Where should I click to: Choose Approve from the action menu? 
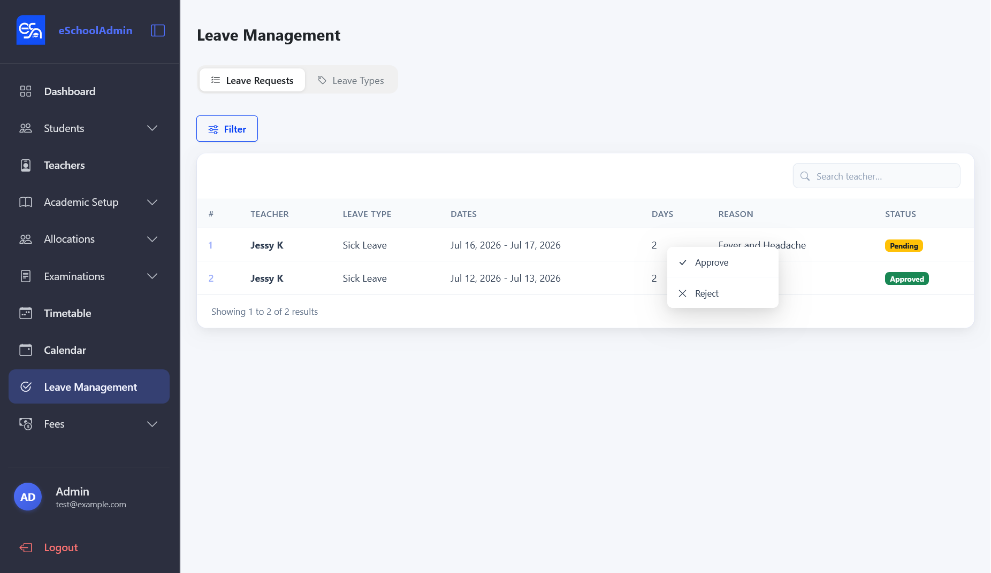pyautogui.click(x=722, y=262)
